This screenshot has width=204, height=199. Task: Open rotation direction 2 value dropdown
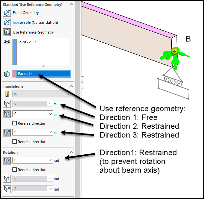click(50, 178)
